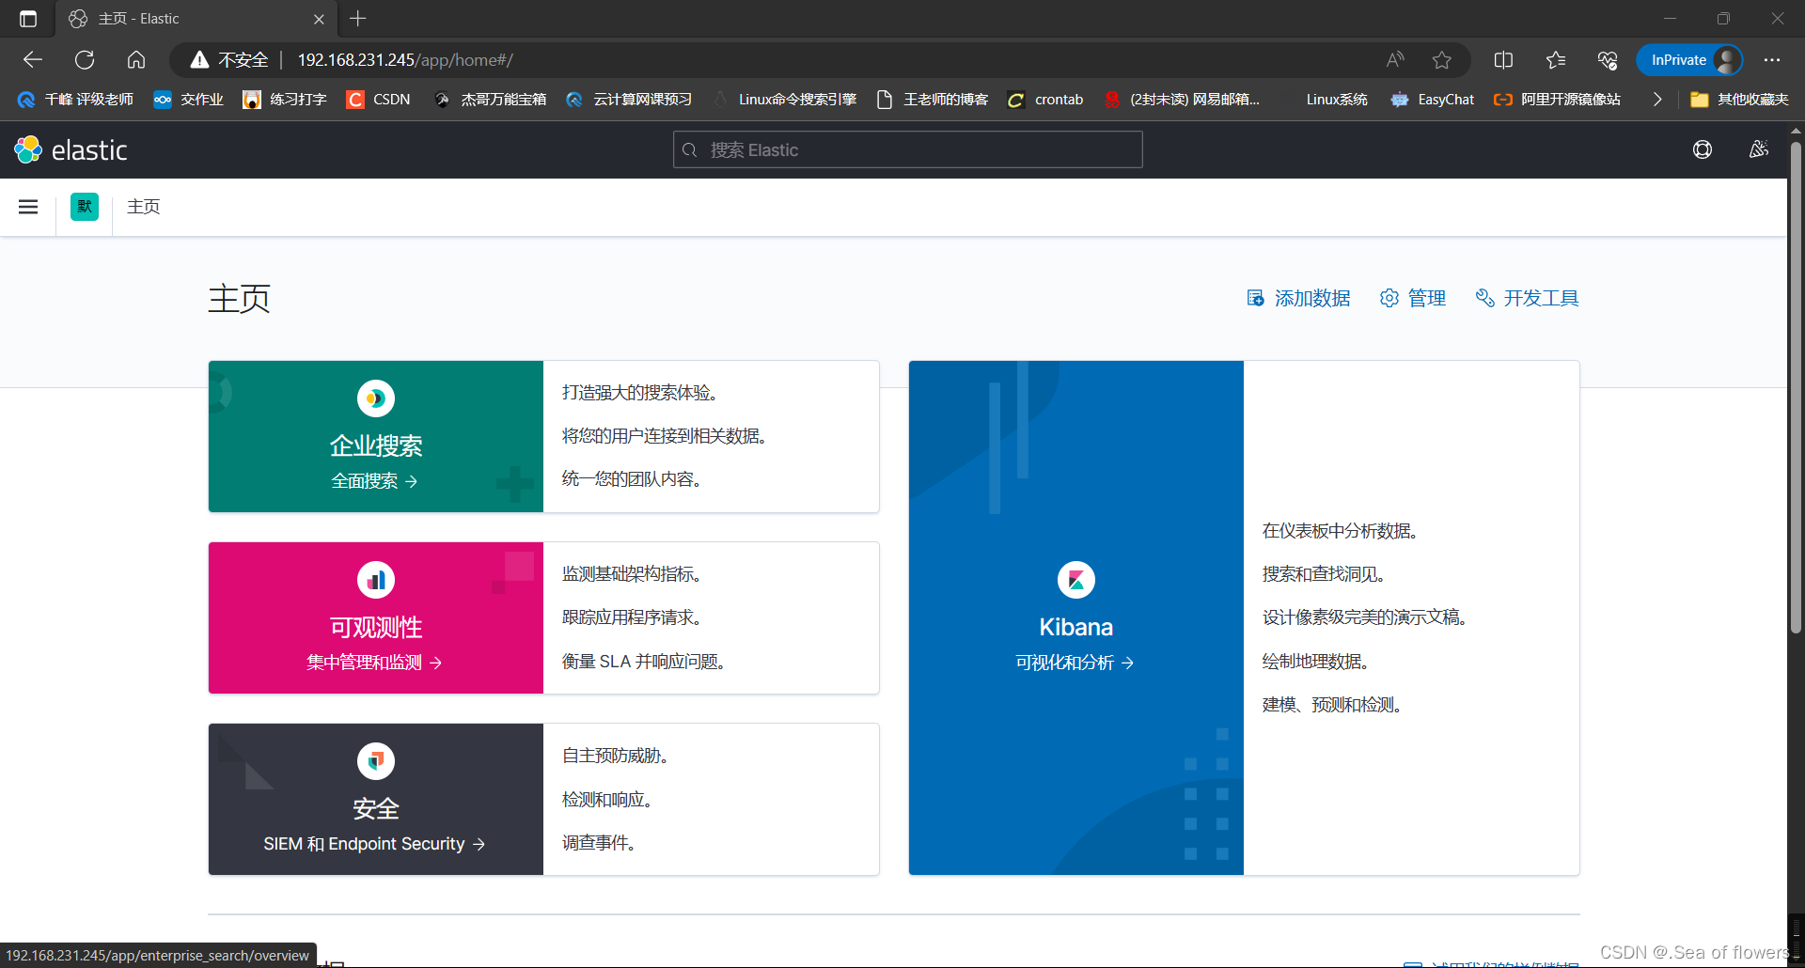The image size is (1805, 968).
Task: Open tab actions menu icon
Action: pyautogui.click(x=28, y=19)
